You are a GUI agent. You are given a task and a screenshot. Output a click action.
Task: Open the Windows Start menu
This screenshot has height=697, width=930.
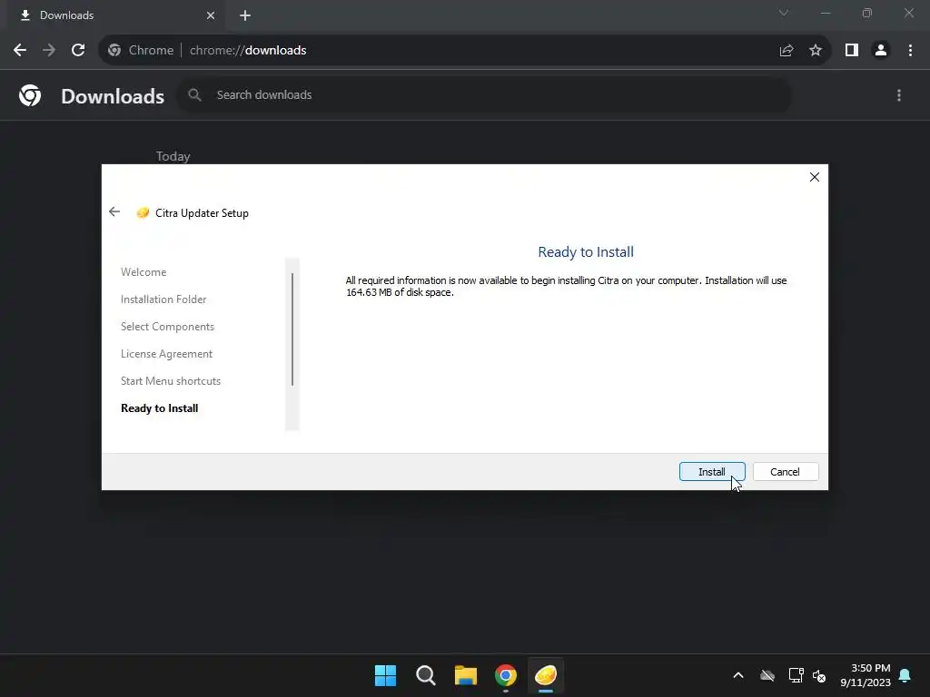pos(385,675)
